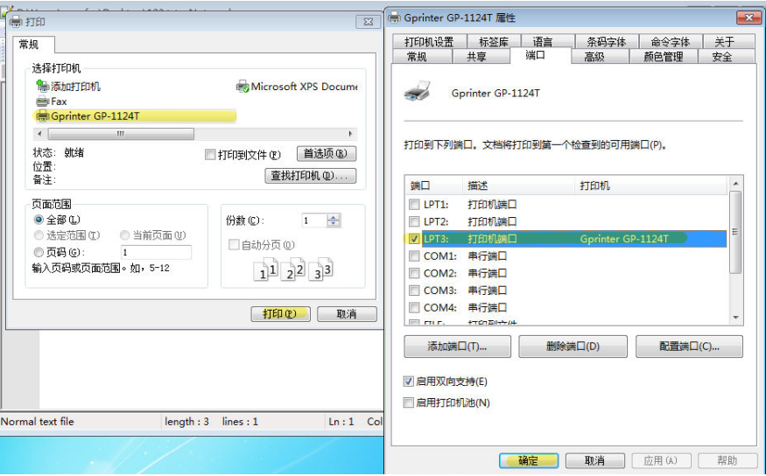
Task: Select the 全部 (All) page range radio
Action: pyautogui.click(x=39, y=220)
